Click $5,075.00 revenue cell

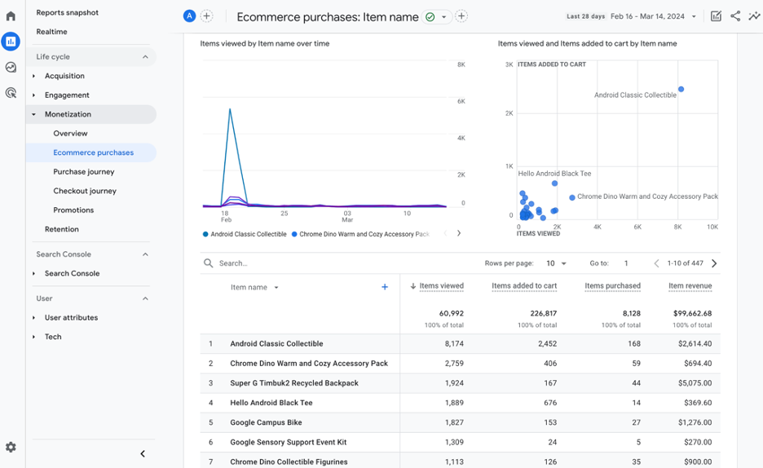click(x=695, y=383)
